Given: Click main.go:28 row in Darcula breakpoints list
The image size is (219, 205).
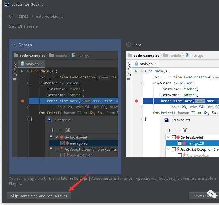Looking at the screenshot, I should pyautogui.click(x=84, y=143).
